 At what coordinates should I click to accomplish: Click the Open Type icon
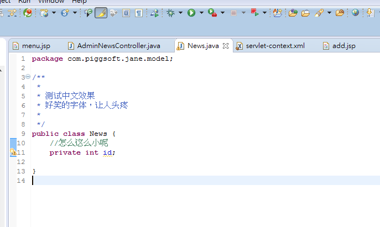[293, 13]
